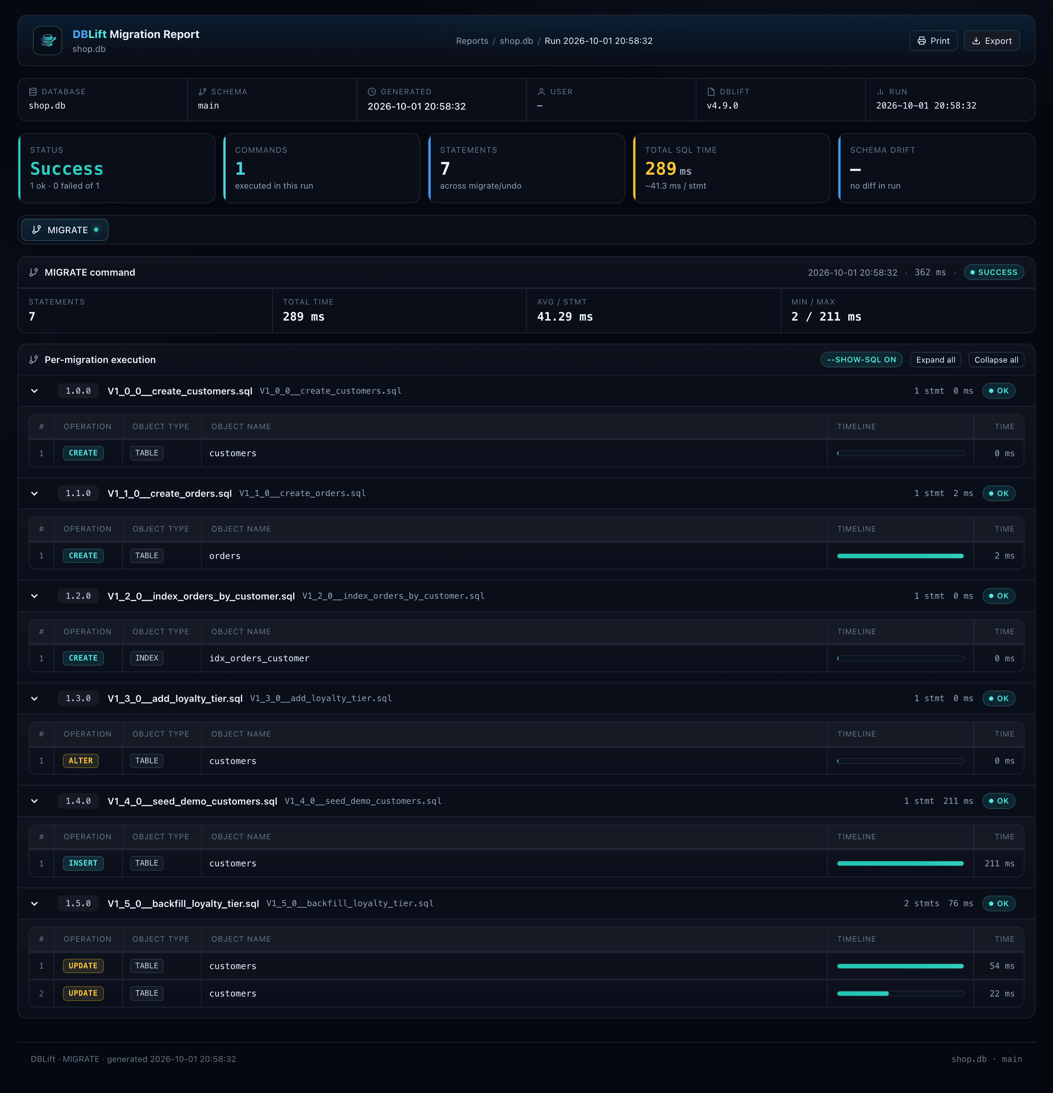The width and height of the screenshot is (1053, 1093).
Task: Click the 54 ms time cell
Action: pyautogui.click(x=999, y=967)
